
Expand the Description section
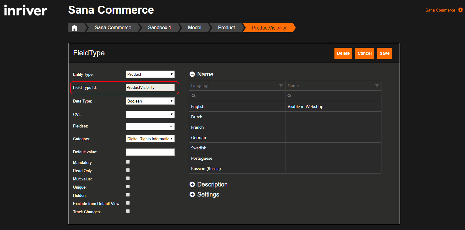coord(192,184)
